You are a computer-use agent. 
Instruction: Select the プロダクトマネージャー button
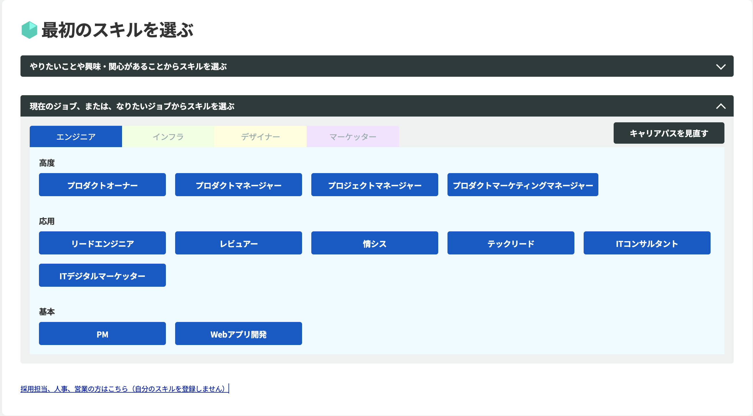[238, 185]
